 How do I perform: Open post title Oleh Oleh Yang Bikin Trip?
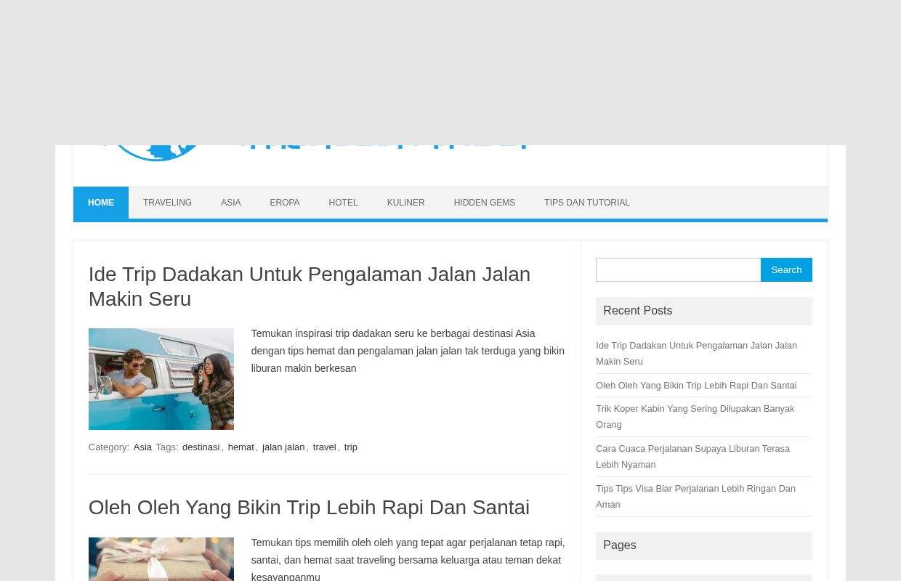pos(309,507)
